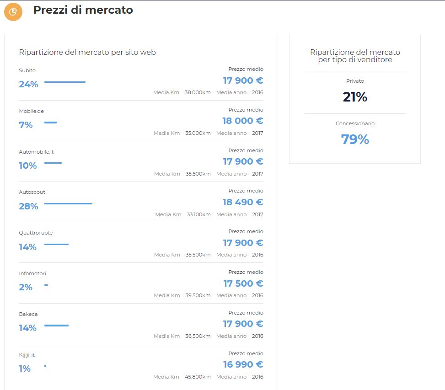Click the Mobile.de 18 000 € average price

(243, 121)
